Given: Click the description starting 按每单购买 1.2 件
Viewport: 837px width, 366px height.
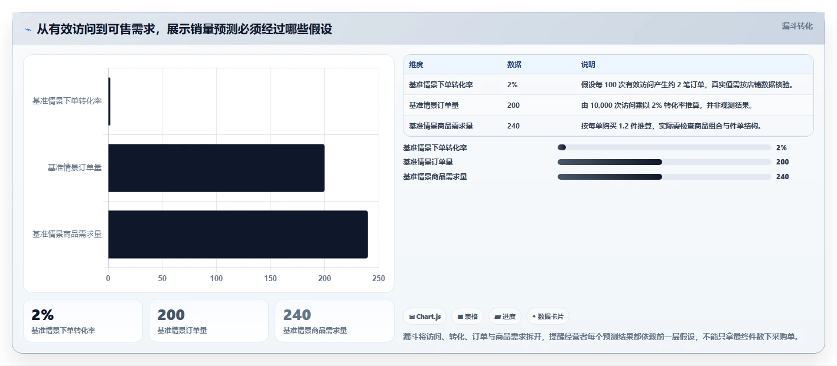Looking at the screenshot, I should [x=672, y=126].
